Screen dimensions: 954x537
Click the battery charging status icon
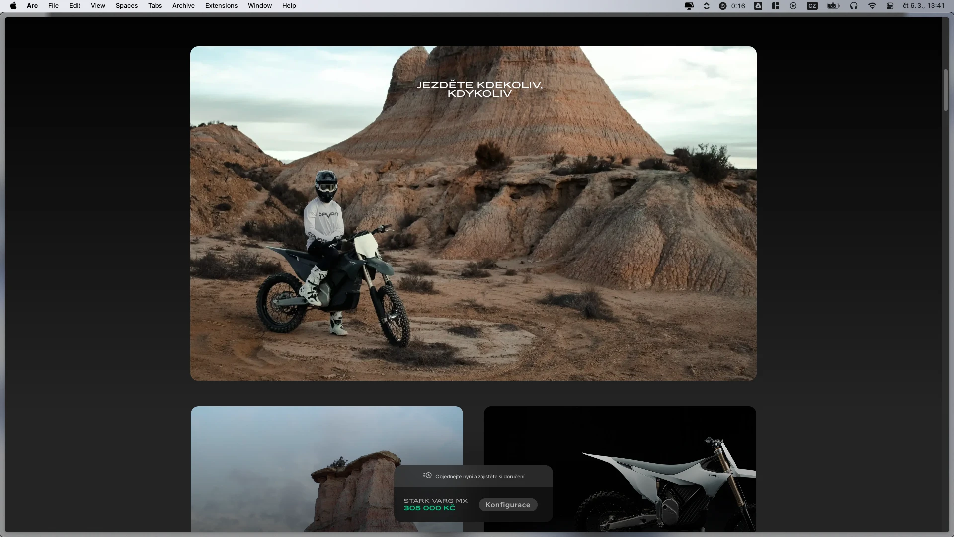click(833, 6)
